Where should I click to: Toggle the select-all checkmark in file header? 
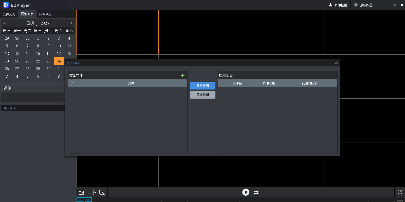(72, 83)
